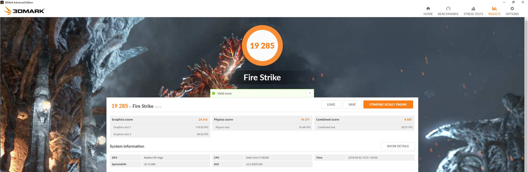Click the Graphics score value 24 315

click(203, 119)
